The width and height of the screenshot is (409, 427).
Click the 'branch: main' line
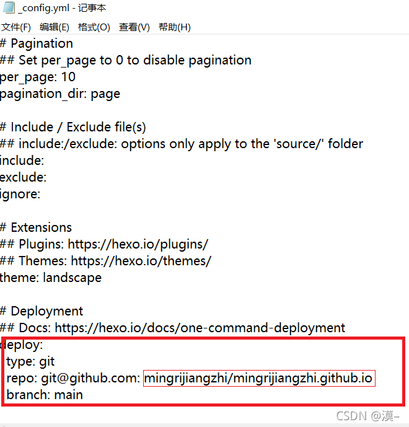(45, 395)
